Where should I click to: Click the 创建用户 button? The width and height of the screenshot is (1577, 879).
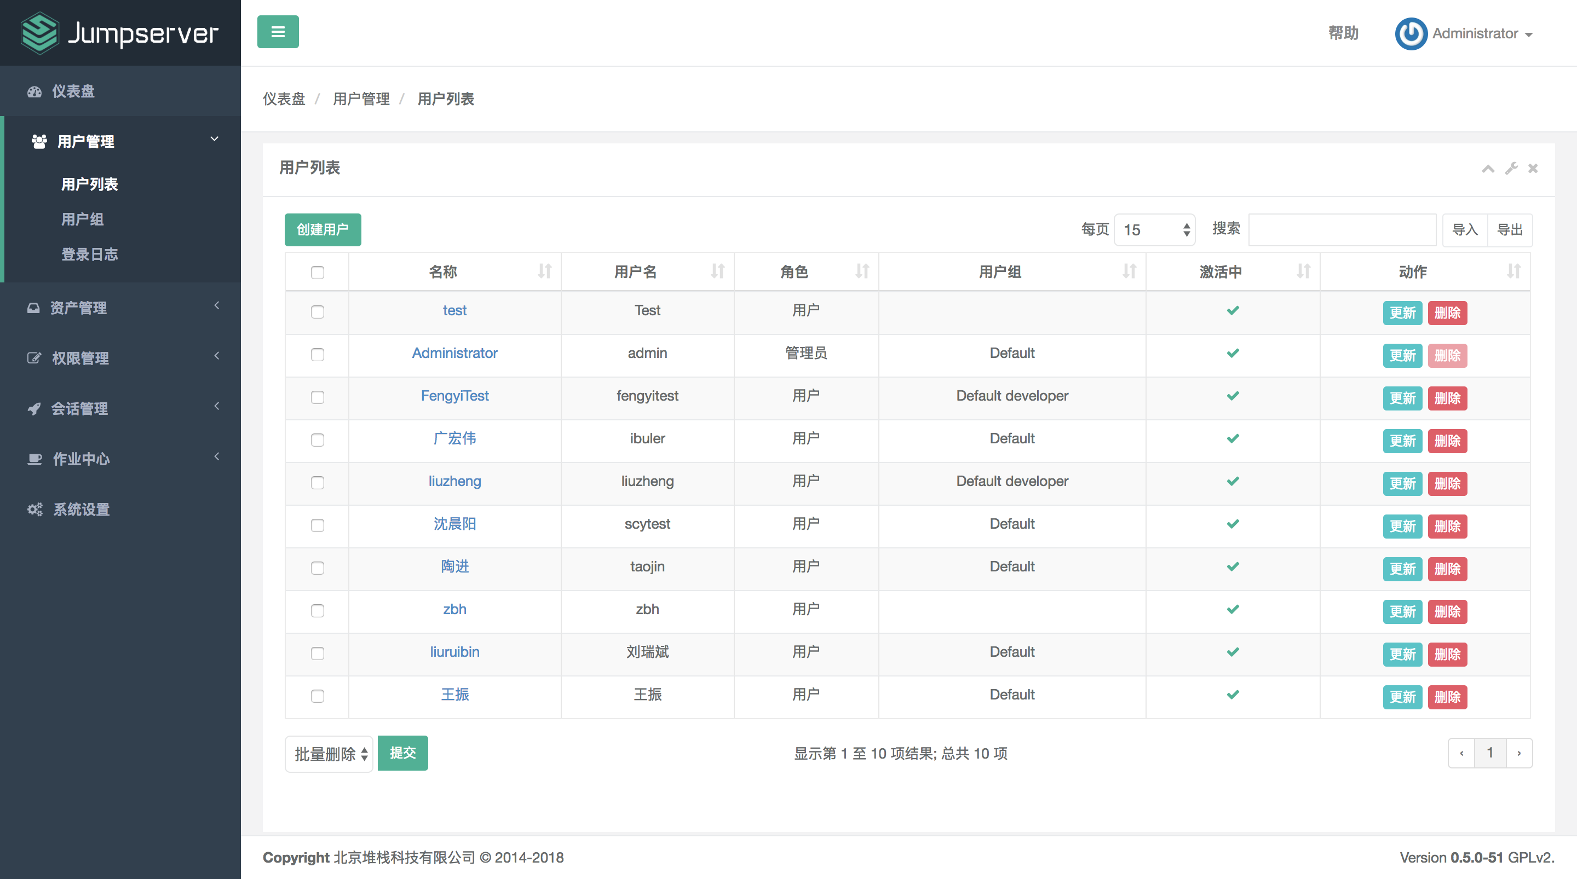point(323,229)
